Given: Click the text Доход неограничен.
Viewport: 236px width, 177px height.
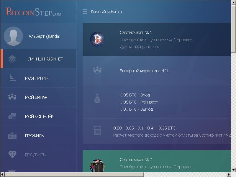Looking at the screenshot, I should [139, 47].
